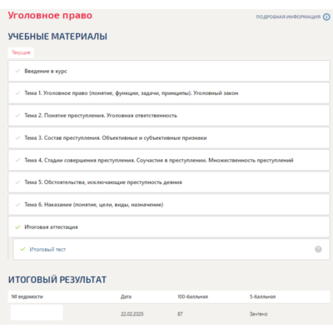Expand Тема 6. Наказание row
The width and height of the screenshot is (333, 333).
coord(169,205)
